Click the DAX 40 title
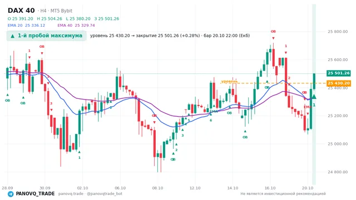The image size is (356, 200). 21,11
